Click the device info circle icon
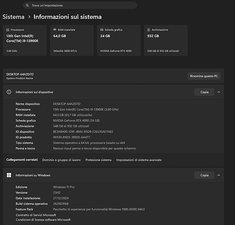Screen dimensions: 235x225 pos(9,92)
